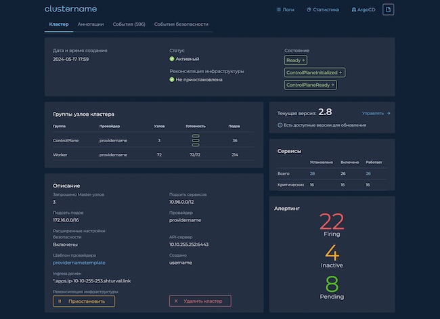Click the Удалить кластер button

[x=200, y=301]
